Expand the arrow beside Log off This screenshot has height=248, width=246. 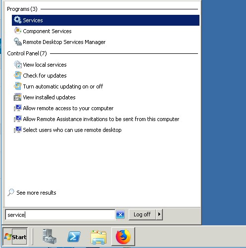(x=159, y=214)
